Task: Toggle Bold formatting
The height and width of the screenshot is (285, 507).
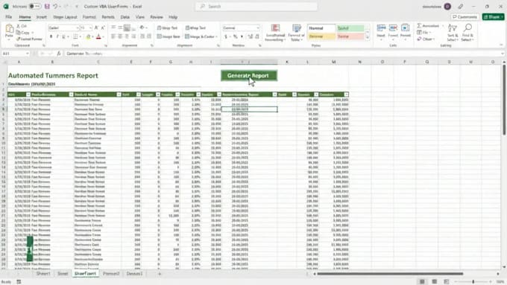Action: 51,36
